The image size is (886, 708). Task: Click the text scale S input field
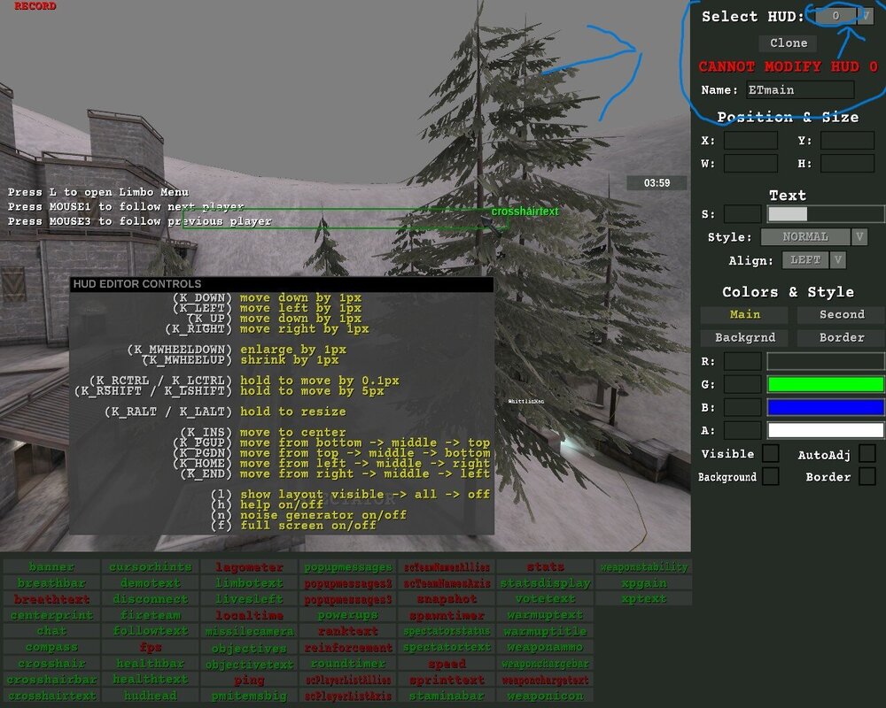(x=742, y=214)
